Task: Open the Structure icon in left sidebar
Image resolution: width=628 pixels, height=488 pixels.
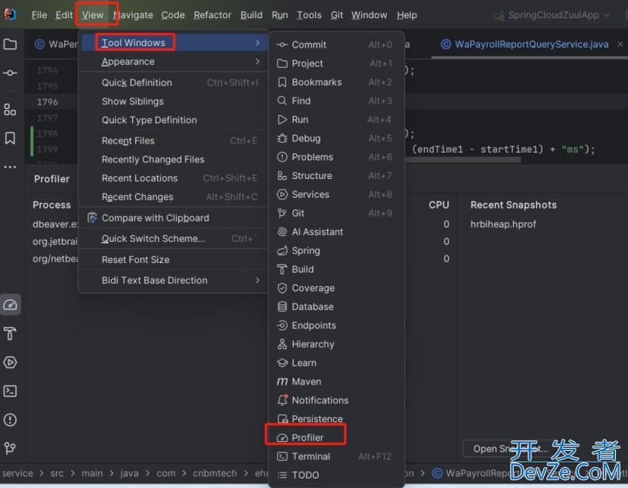Action: 10,110
